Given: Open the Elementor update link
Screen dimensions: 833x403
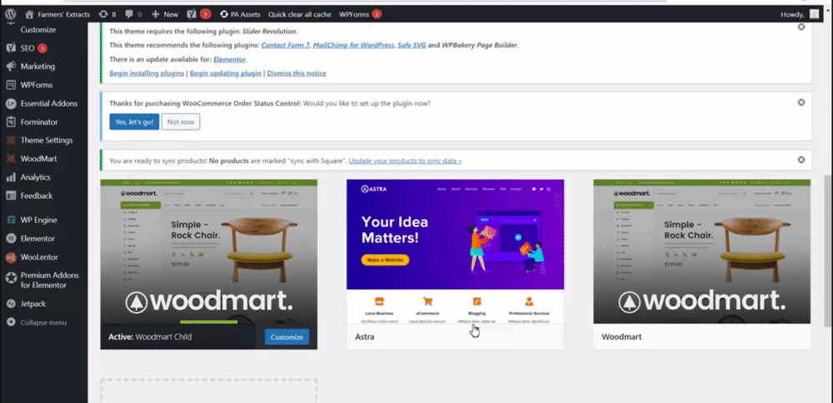Looking at the screenshot, I should point(230,59).
